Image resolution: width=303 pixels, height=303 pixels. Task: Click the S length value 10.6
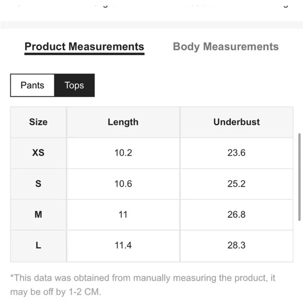coord(123,184)
